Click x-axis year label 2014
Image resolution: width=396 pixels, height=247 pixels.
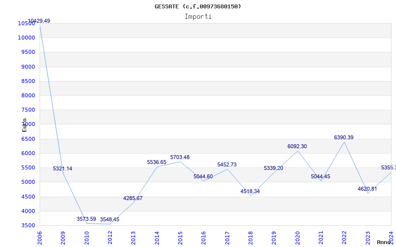[x=157, y=238]
